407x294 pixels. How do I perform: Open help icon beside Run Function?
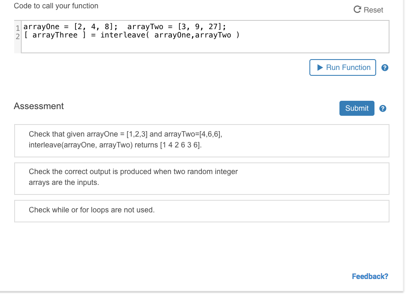pyautogui.click(x=385, y=68)
